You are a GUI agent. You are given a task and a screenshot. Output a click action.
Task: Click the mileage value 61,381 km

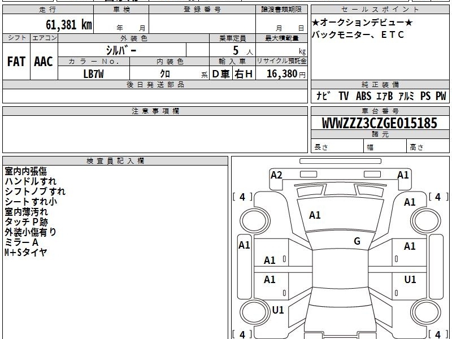click(68, 24)
